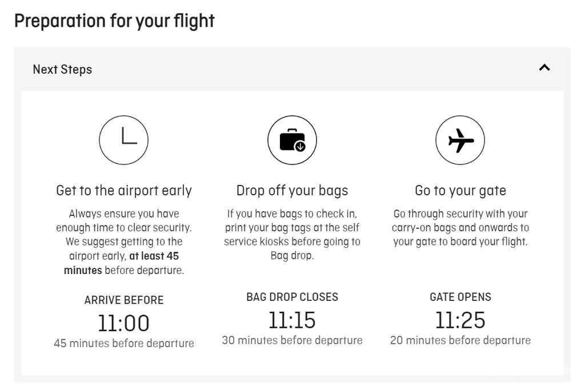
Task: Click the 11:15 bag drop closing time
Action: click(x=292, y=320)
